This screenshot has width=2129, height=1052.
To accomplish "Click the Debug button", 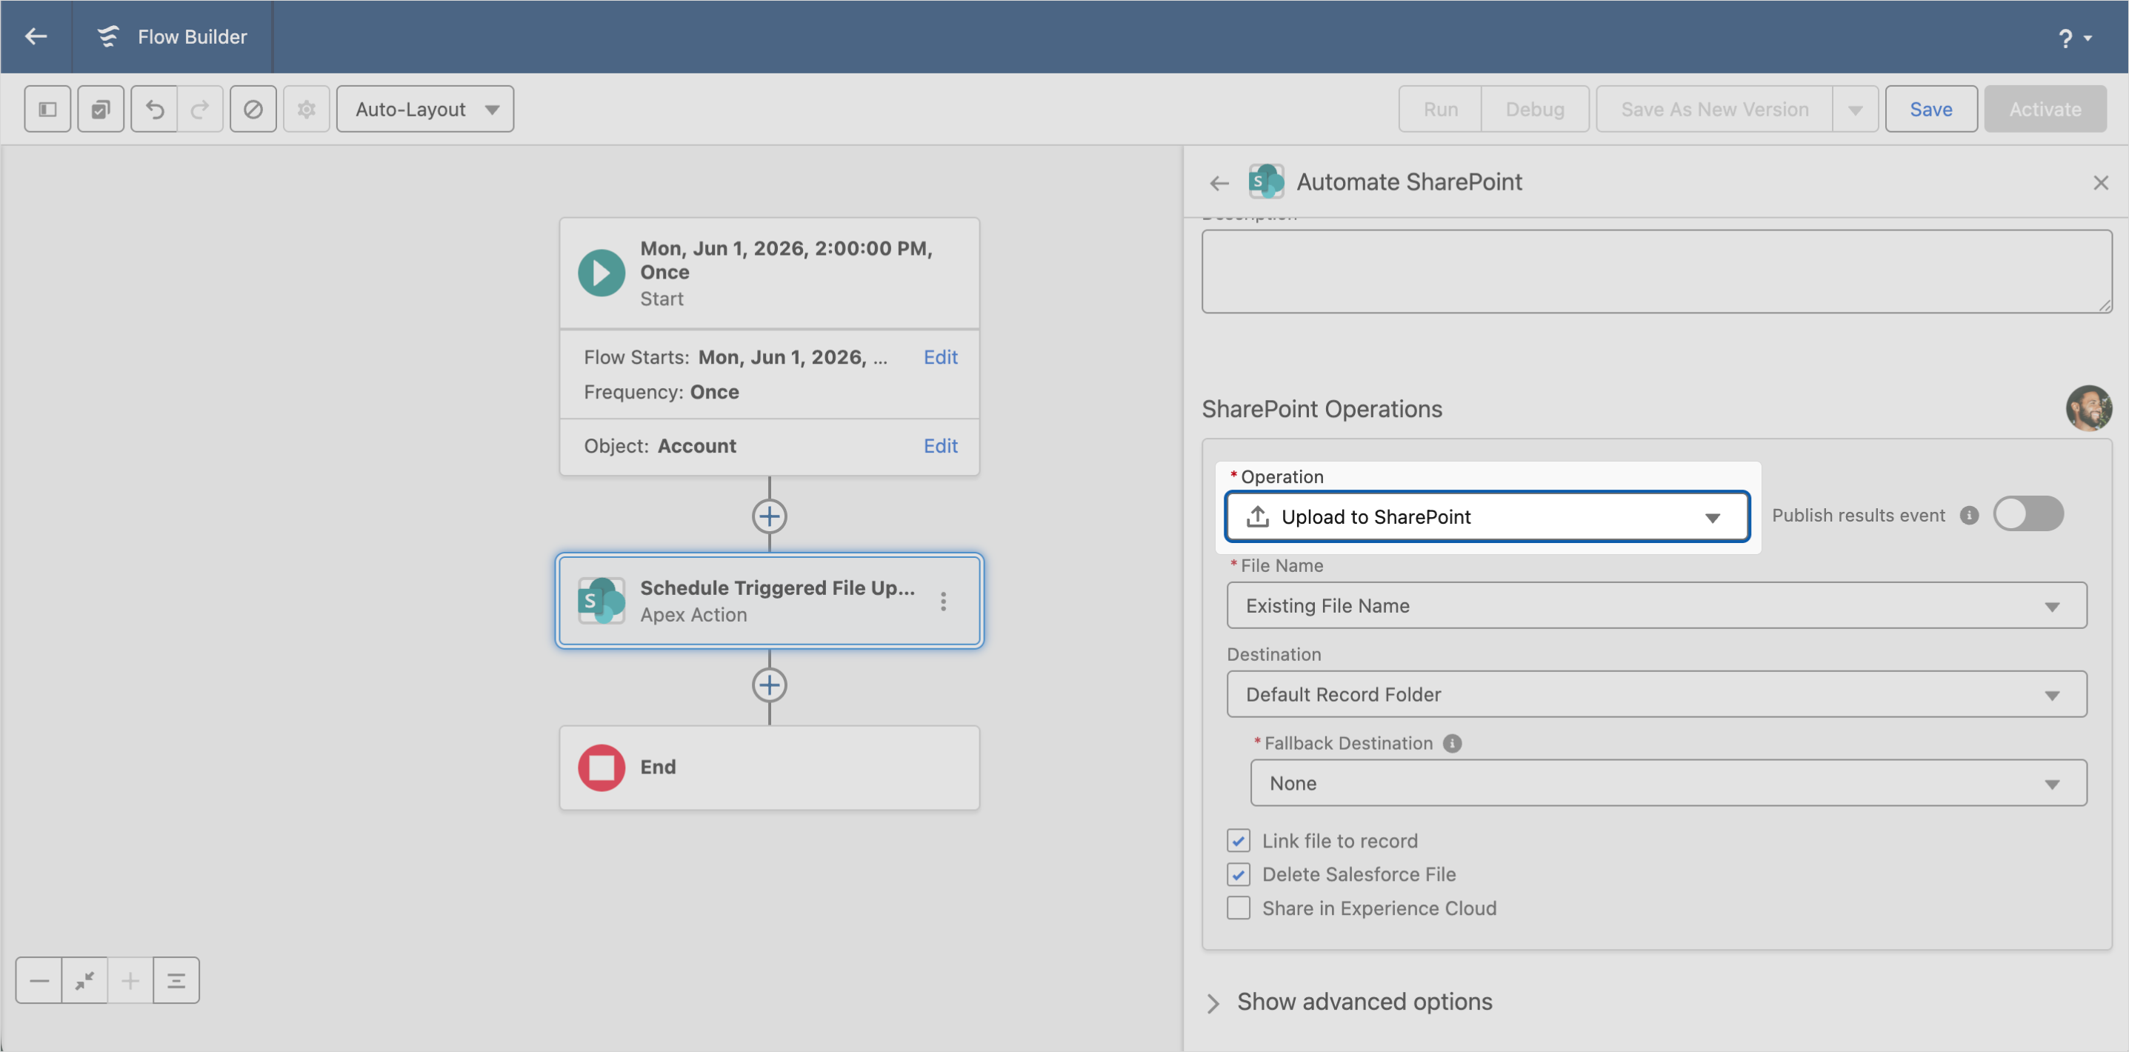I will pyautogui.click(x=1535, y=109).
